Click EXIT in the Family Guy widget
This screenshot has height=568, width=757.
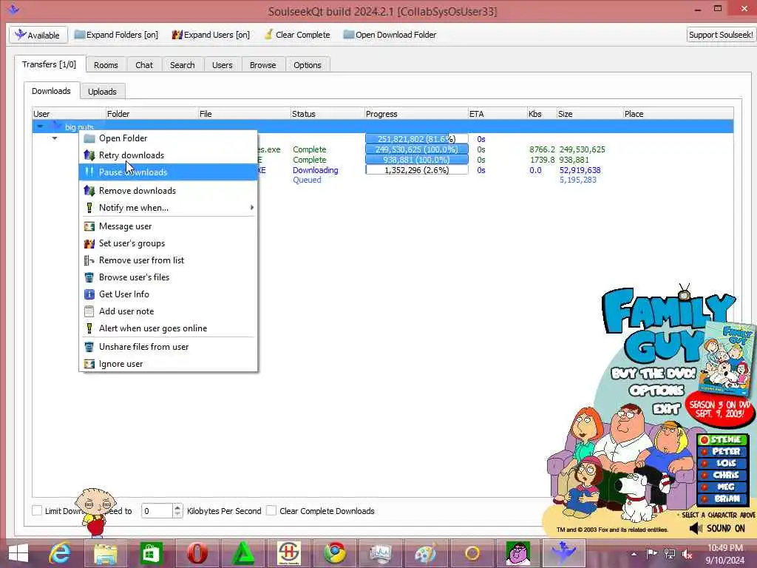click(x=666, y=409)
